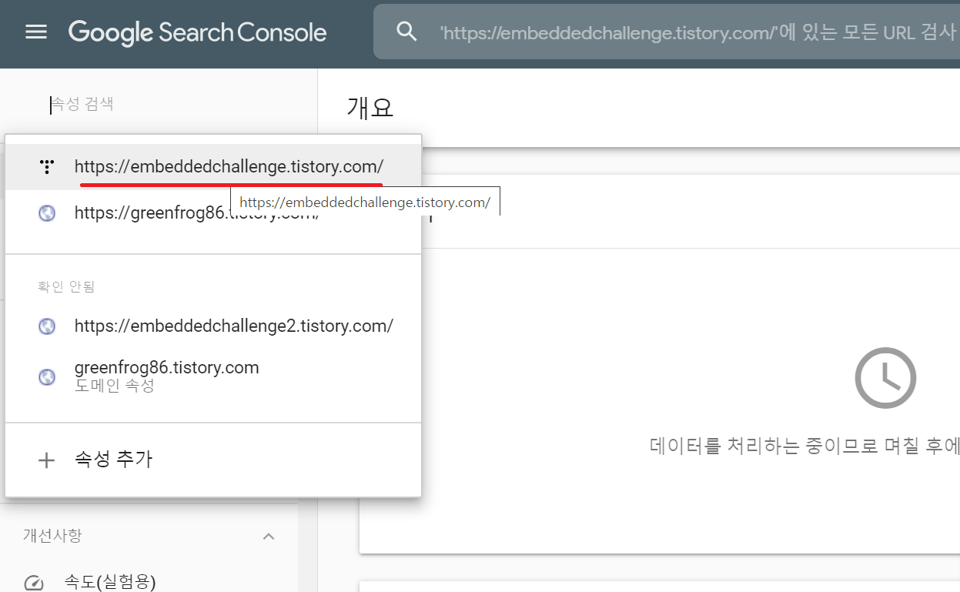Select the greenfrog86.tistory.com domain property
The height and width of the screenshot is (592, 960).
tap(213, 376)
